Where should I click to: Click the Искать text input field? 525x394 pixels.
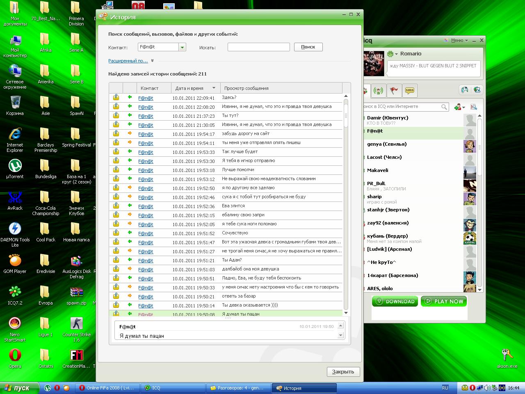(x=258, y=47)
